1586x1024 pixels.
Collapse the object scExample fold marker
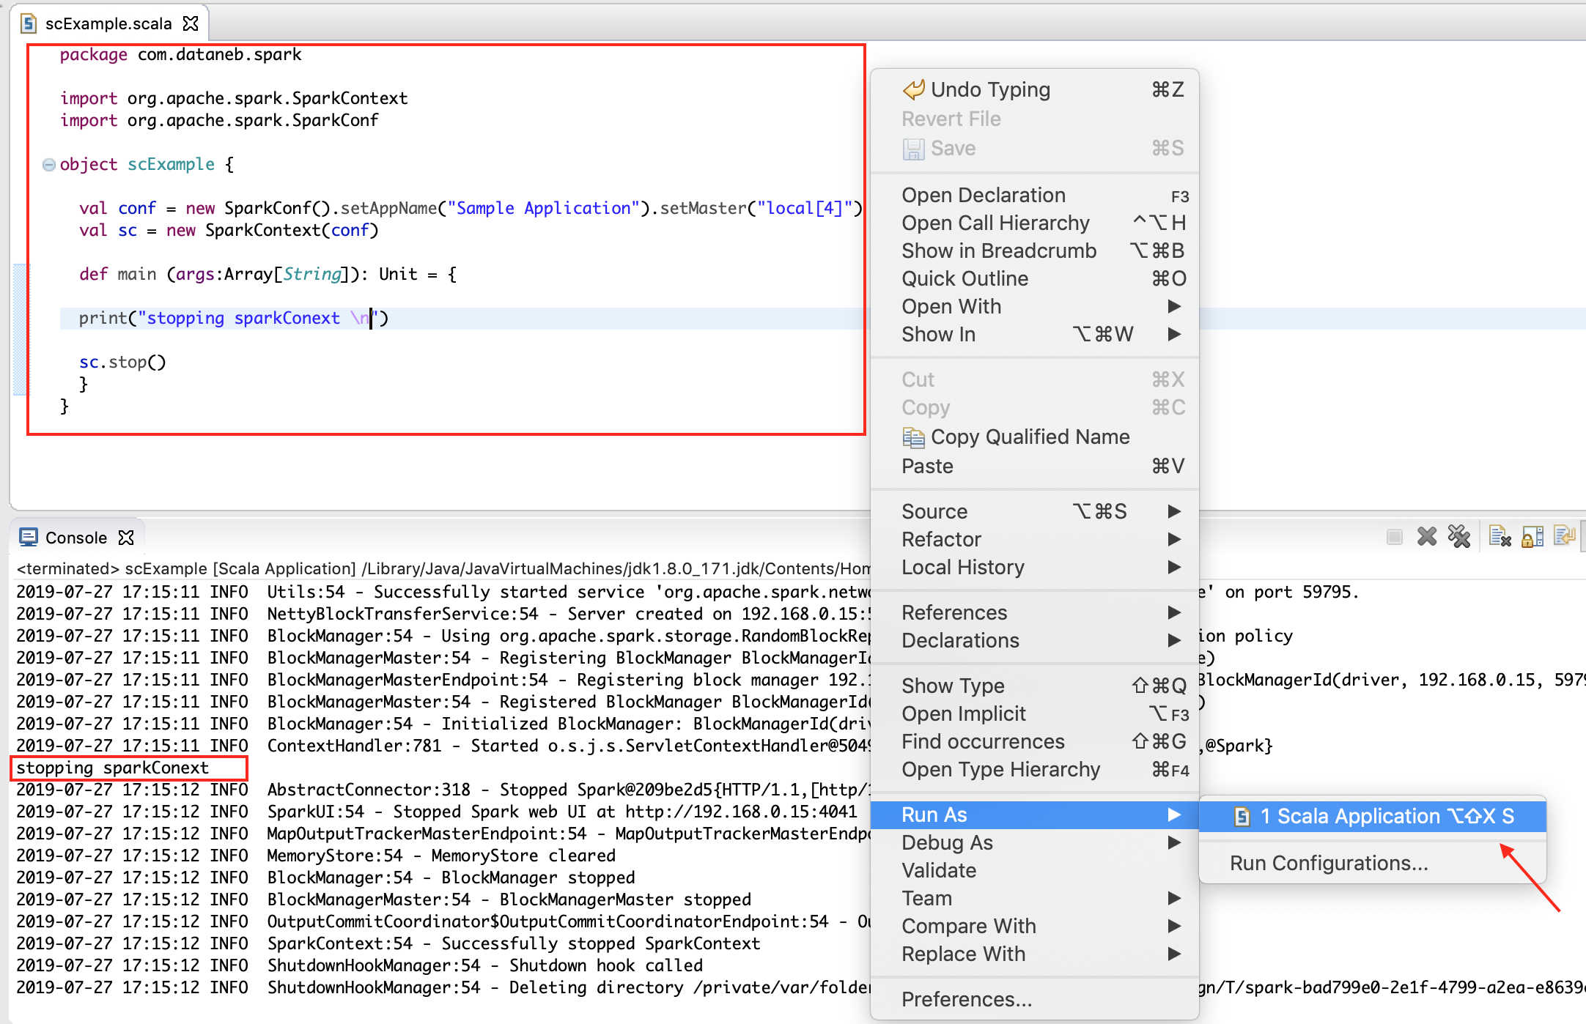click(49, 165)
